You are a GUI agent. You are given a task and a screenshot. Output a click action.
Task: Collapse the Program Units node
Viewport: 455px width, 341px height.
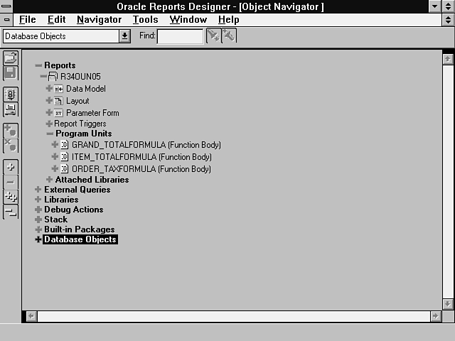tap(50, 134)
